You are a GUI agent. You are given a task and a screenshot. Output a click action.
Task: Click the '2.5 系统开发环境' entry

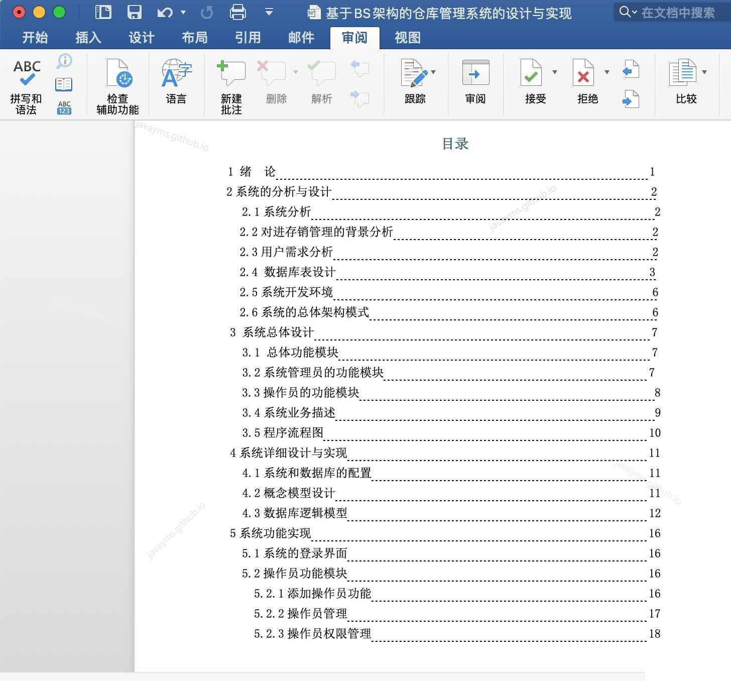448,292
